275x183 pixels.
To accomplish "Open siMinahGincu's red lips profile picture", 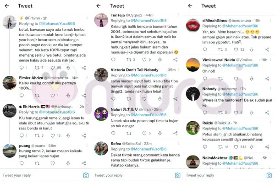I will pyautogui.click(x=193, y=26).
